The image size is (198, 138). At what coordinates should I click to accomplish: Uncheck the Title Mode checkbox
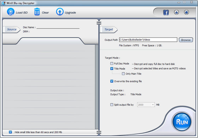tap(112, 69)
